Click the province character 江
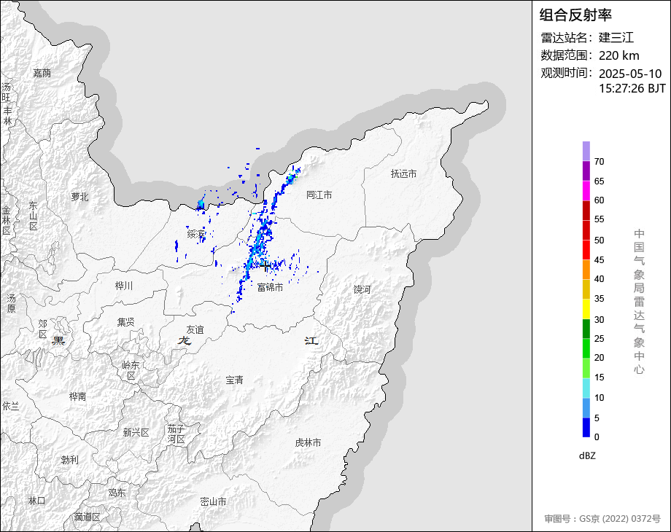 coord(311,340)
